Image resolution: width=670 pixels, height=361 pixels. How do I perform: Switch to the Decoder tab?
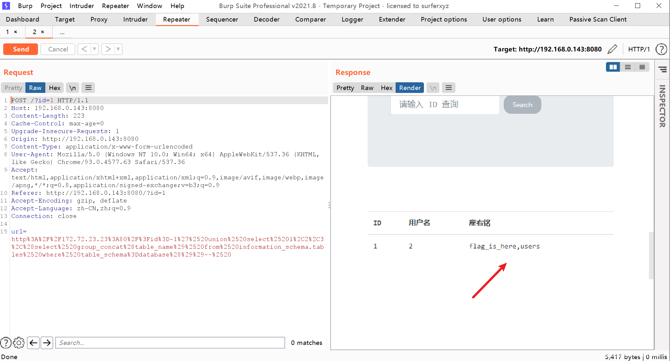(266, 19)
